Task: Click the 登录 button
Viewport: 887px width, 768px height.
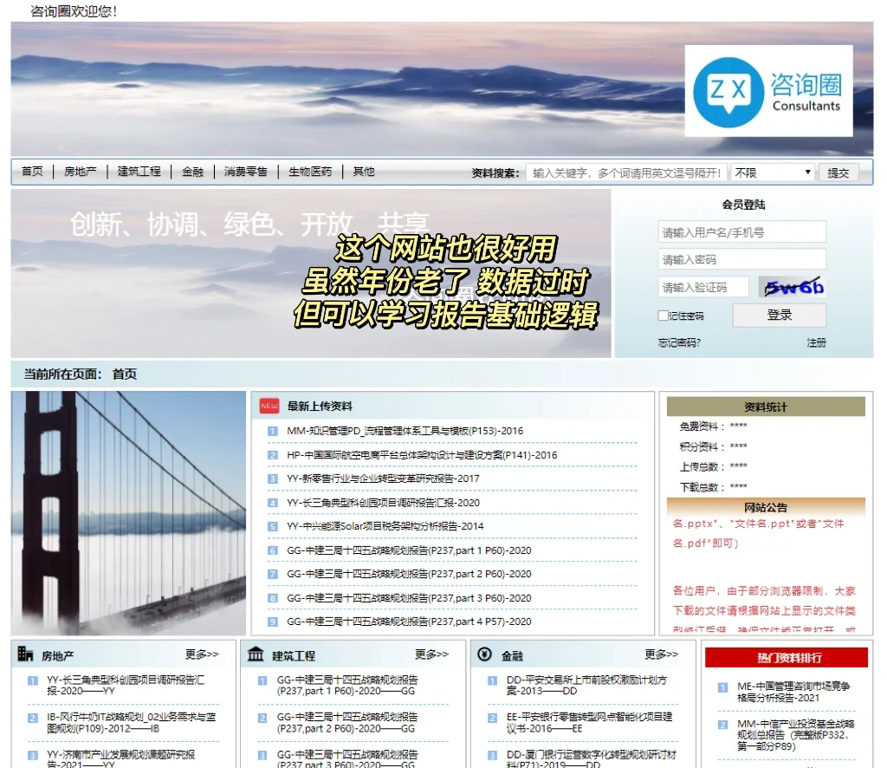Action: pos(779,316)
